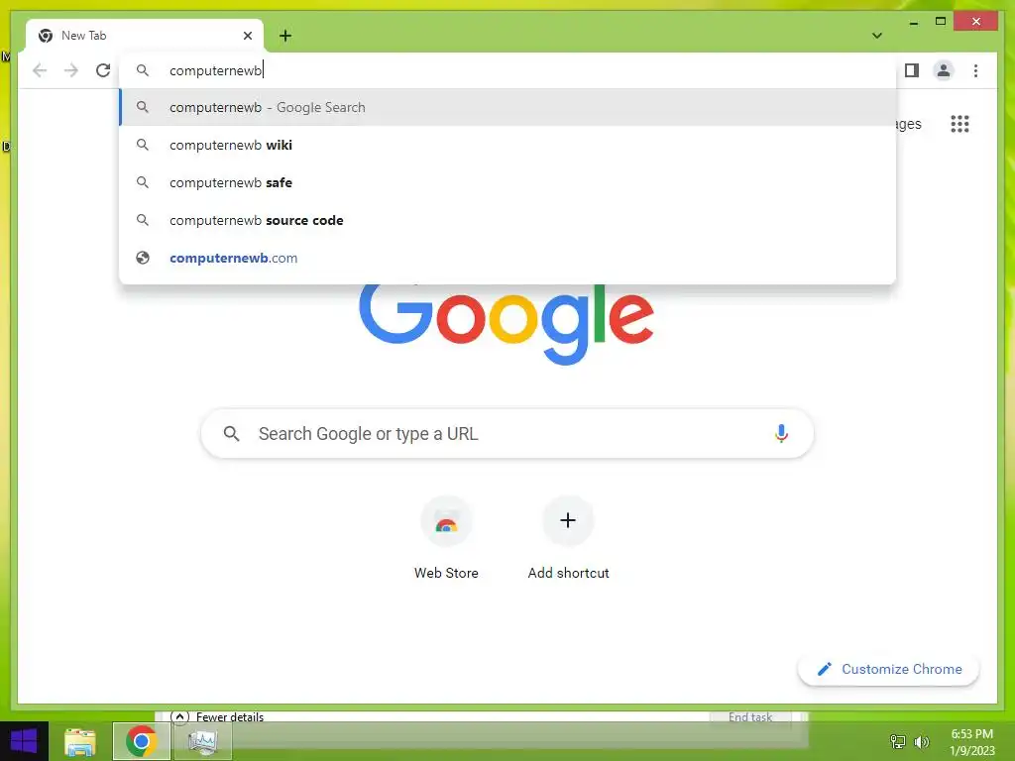Collapse Task Manager with Fewer details
Viewport: 1015px width, 761px height.
[217, 716]
